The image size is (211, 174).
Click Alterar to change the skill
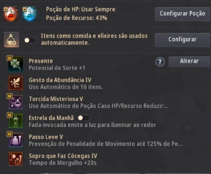click(x=189, y=61)
